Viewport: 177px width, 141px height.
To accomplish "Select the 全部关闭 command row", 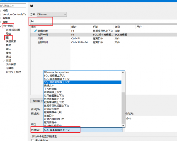I will coord(104,42).
